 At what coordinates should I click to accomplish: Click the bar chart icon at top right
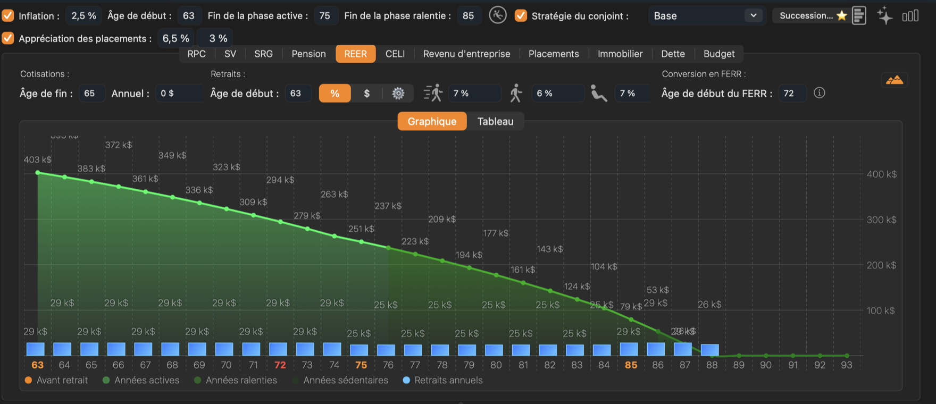910,16
